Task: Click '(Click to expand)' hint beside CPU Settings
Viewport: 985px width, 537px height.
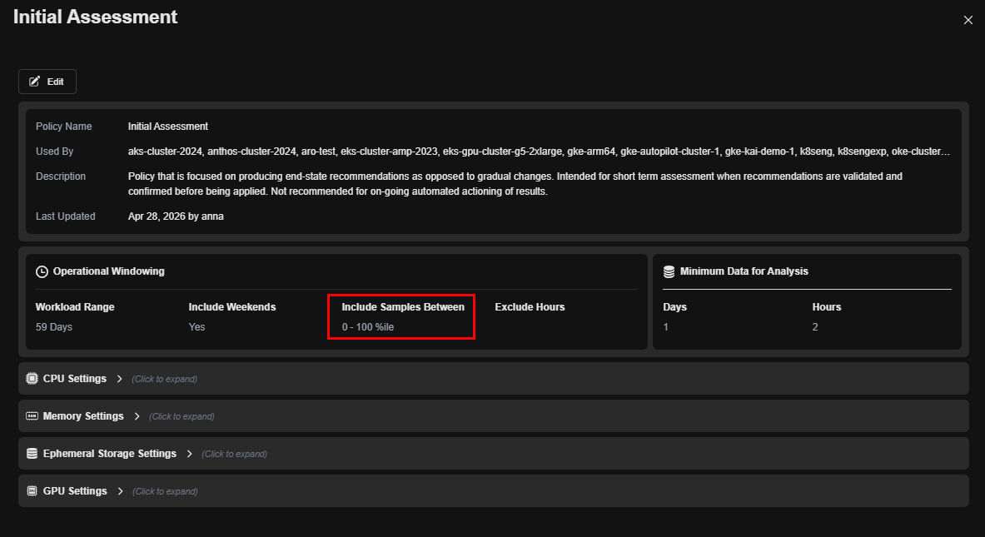Action: click(165, 379)
